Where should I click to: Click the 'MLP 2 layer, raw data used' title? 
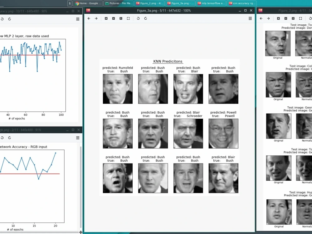click(x=27, y=36)
